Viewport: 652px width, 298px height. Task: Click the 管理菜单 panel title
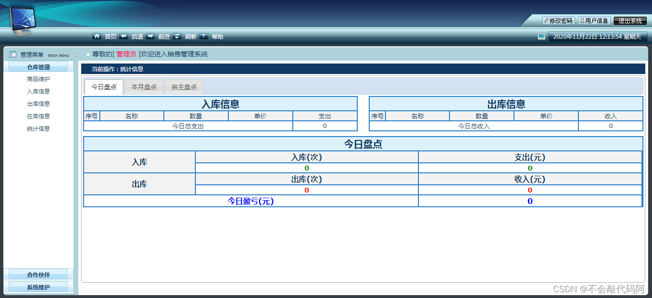(32, 55)
